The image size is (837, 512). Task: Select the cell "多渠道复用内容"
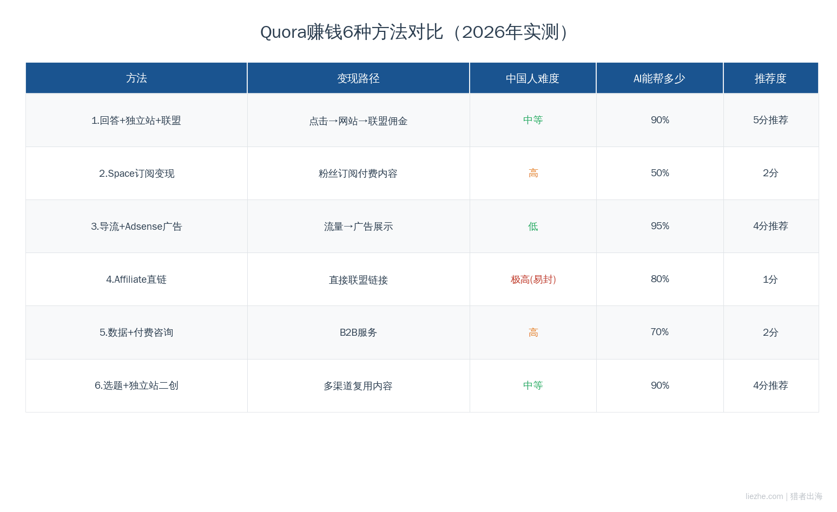tap(358, 386)
